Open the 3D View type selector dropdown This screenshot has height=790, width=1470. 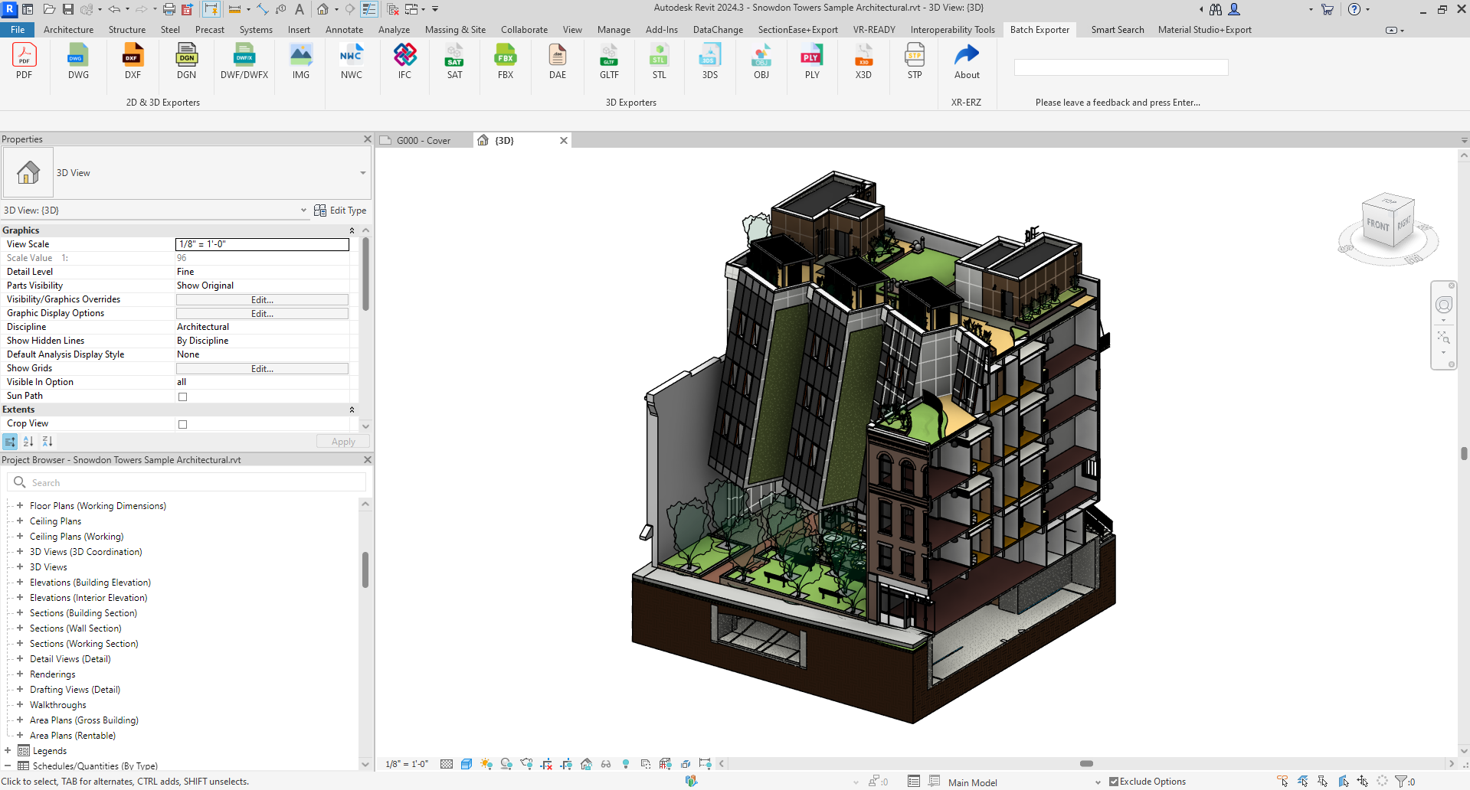pyautogui.click(x=362, y=173)
